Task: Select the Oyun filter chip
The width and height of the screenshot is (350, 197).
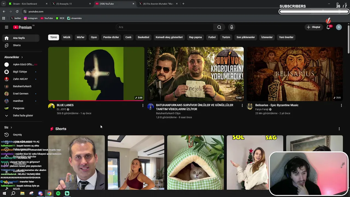Action: pos(94,37)
